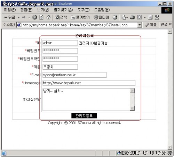Open the 도움말(H) menu
The height and width of the screenshot is (157, 174).
click(102, 10)
